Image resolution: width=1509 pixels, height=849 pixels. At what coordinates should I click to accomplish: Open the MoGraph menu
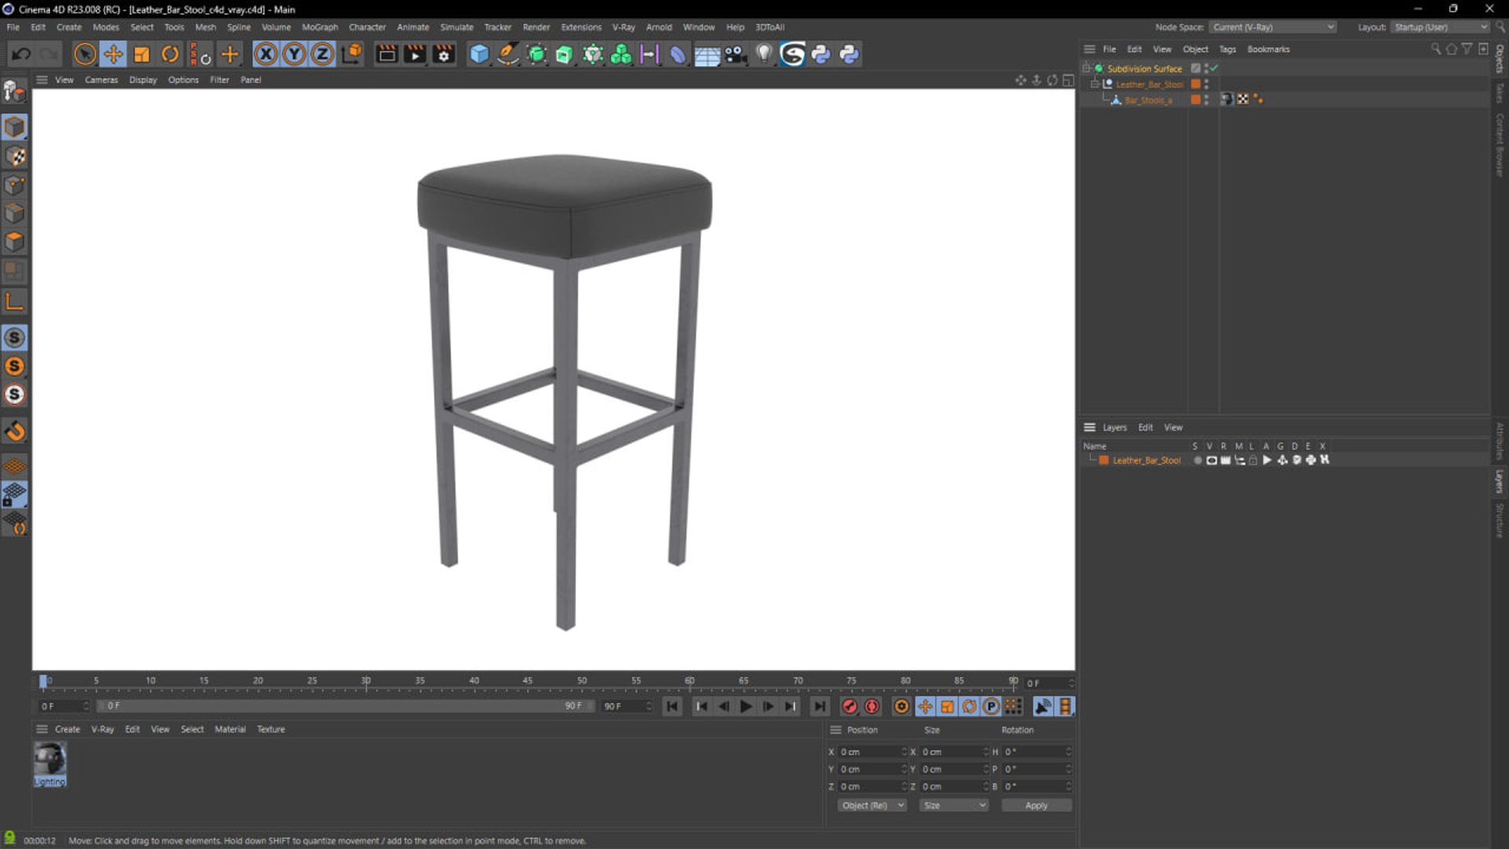point(320,27)
